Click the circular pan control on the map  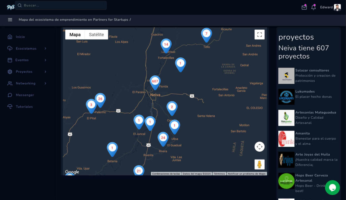[259, 147]
